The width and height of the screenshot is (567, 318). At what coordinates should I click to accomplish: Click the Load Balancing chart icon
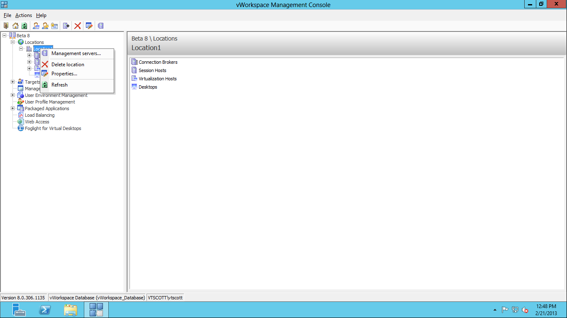(x=21, y=115)
